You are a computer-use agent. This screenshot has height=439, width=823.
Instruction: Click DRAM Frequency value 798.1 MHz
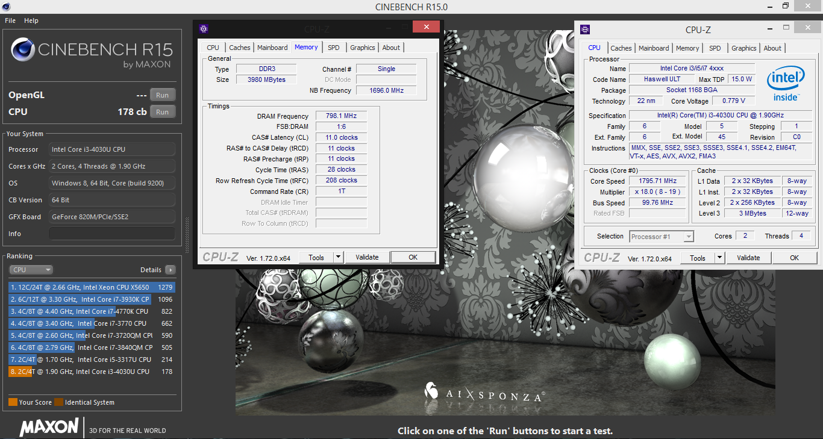[341, 116]
